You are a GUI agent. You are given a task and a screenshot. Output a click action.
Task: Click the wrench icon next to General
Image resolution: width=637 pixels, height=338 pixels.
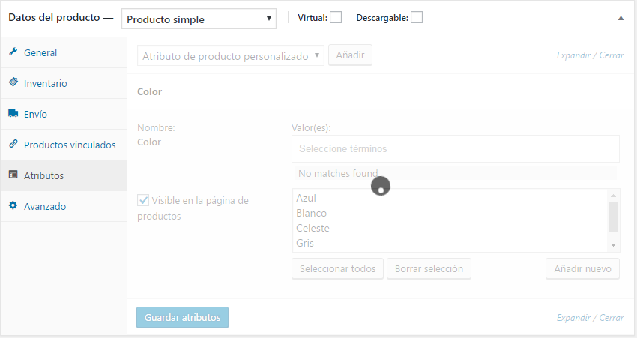pyautogui.click(x=13, y=52)
